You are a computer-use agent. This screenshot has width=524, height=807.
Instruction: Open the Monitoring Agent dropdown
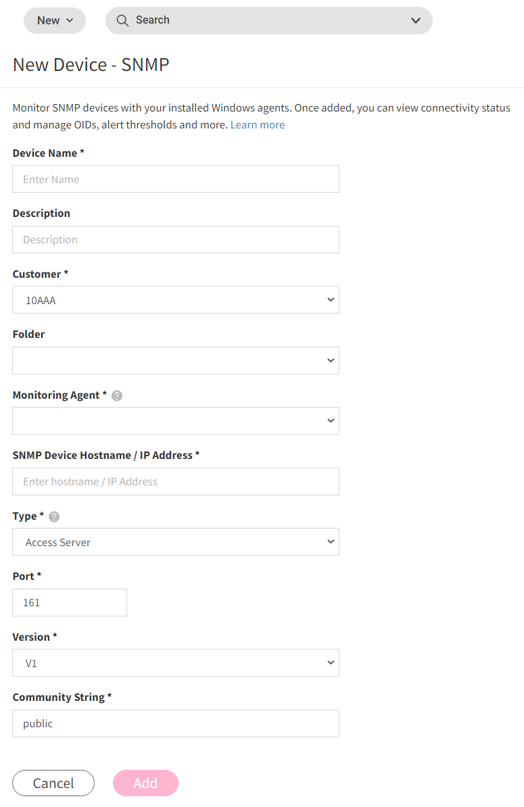coord(176,421)
